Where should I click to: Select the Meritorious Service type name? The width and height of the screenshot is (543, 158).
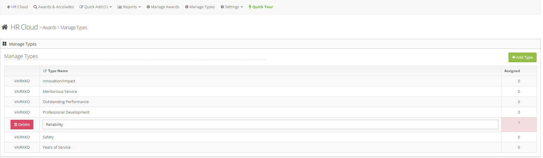60,91
